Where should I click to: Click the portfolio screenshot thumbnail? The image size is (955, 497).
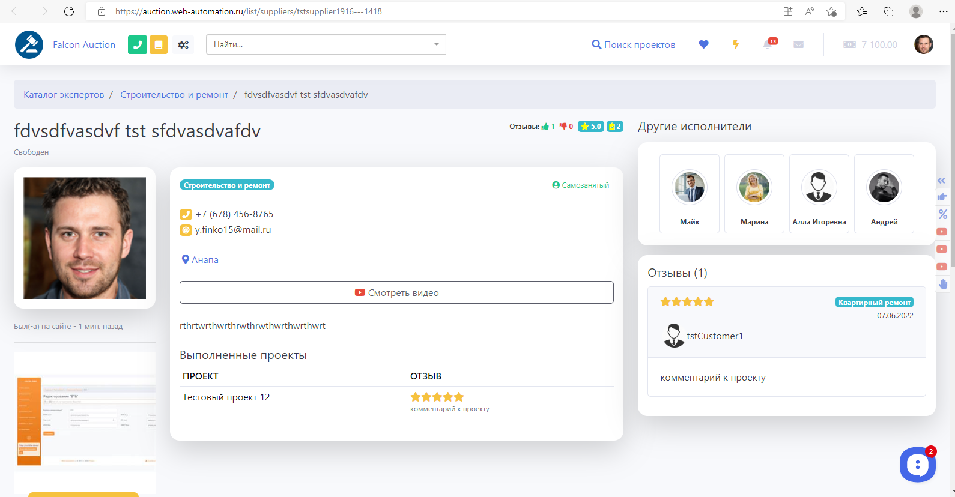tap(85, 414)
